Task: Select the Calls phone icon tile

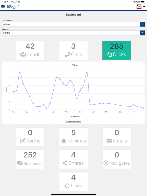Action: click(73, 51)
